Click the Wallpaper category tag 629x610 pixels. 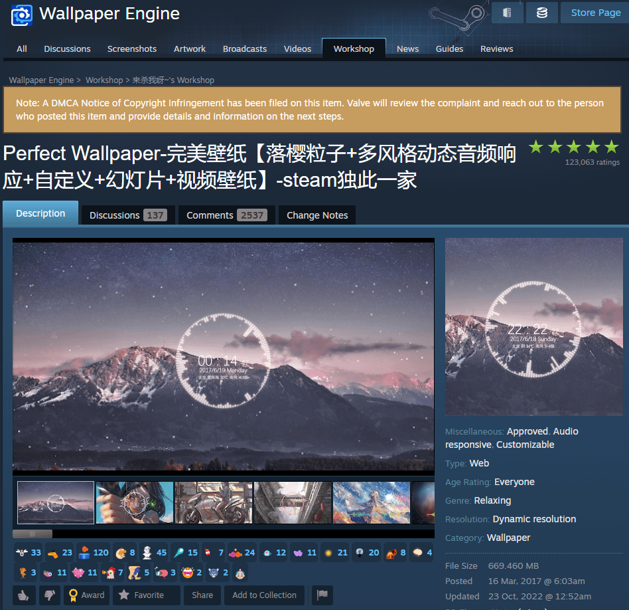coord(508,538)
